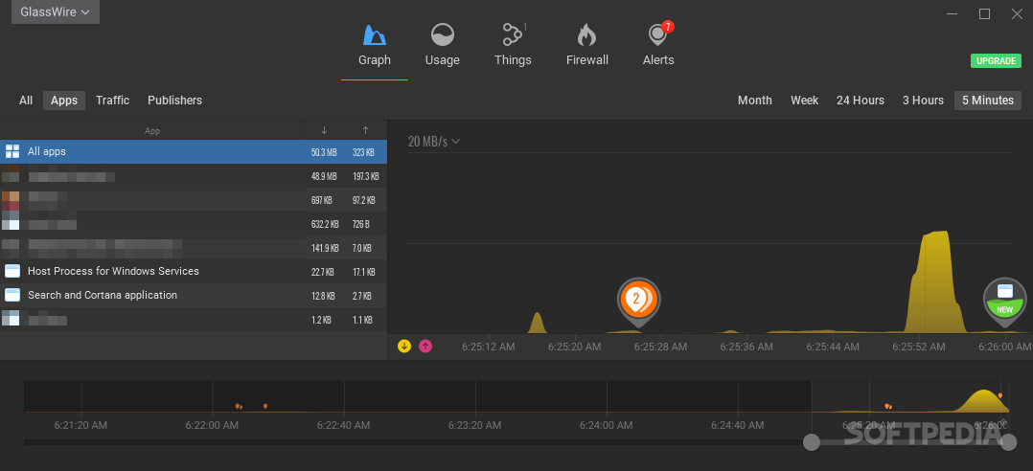
Task: Toggle the yellow download traffic indicator
Action: [404, 346]
